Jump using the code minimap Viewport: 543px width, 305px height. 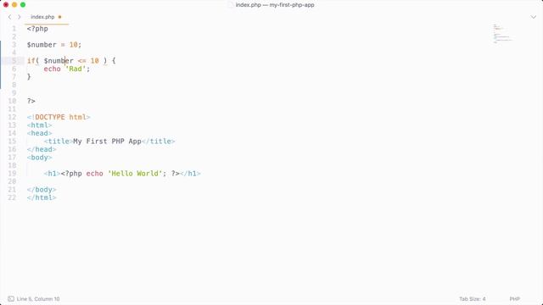[x=502, y=34]
